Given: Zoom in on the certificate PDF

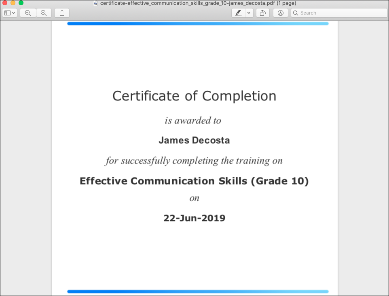Looking at the screenshot, I should coord(44,13).
